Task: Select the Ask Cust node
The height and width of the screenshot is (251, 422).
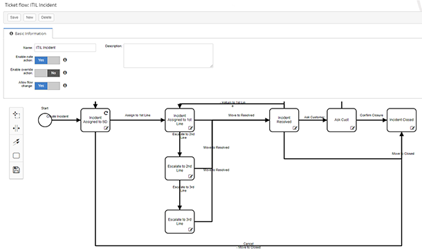Action: coord(342,120)
